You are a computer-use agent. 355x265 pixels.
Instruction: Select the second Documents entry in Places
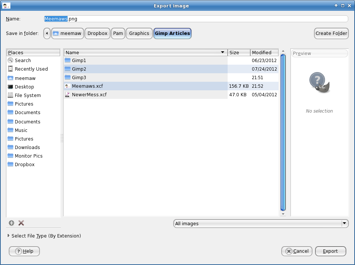pos(33,122)
